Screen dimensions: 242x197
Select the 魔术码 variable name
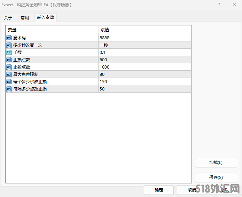19,38
